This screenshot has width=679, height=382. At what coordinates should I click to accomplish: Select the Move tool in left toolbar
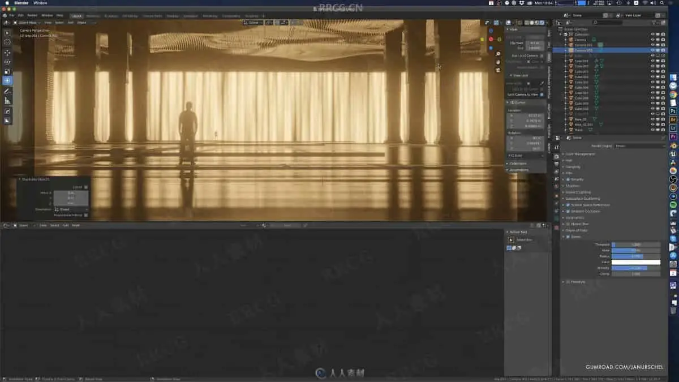click(x=7, y=52)
